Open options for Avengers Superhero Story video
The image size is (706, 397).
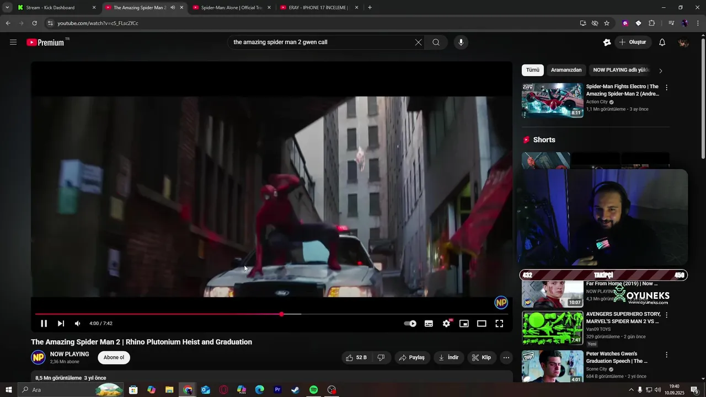[666, 315]
